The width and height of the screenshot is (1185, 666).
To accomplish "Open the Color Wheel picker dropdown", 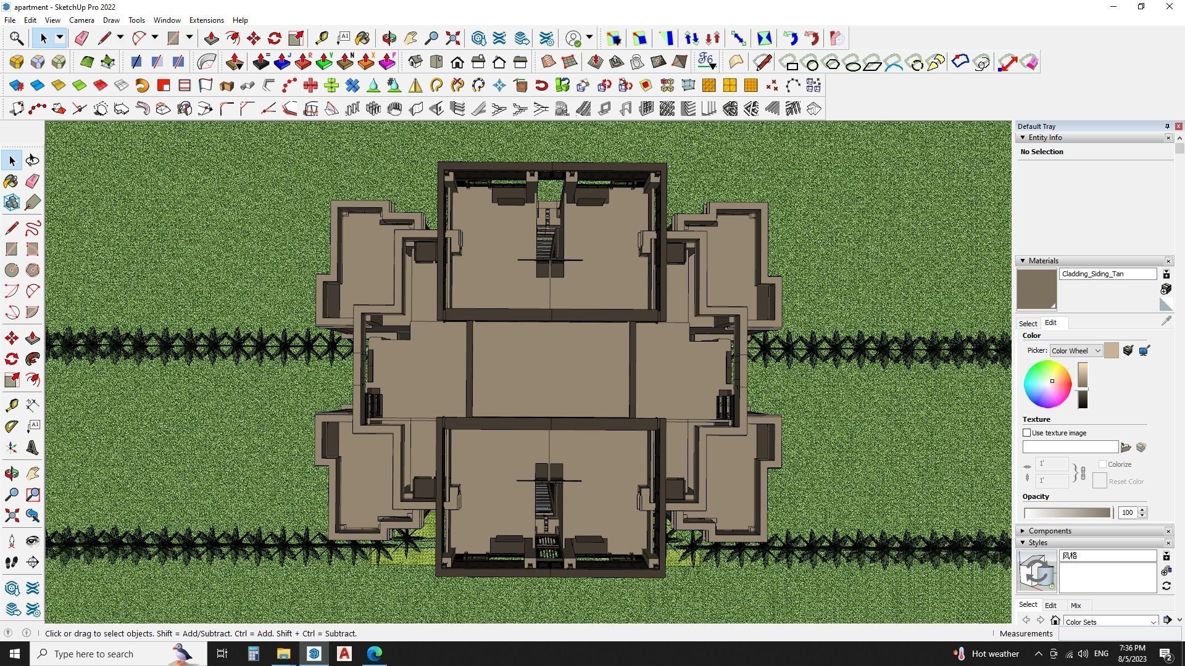I will [1076, 351].
